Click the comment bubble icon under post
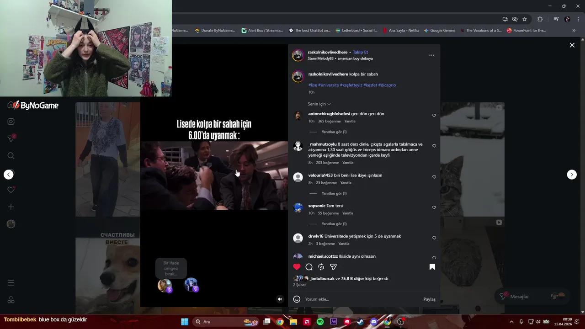The height and width of the screenshot is (329, 585). [309, 267]
